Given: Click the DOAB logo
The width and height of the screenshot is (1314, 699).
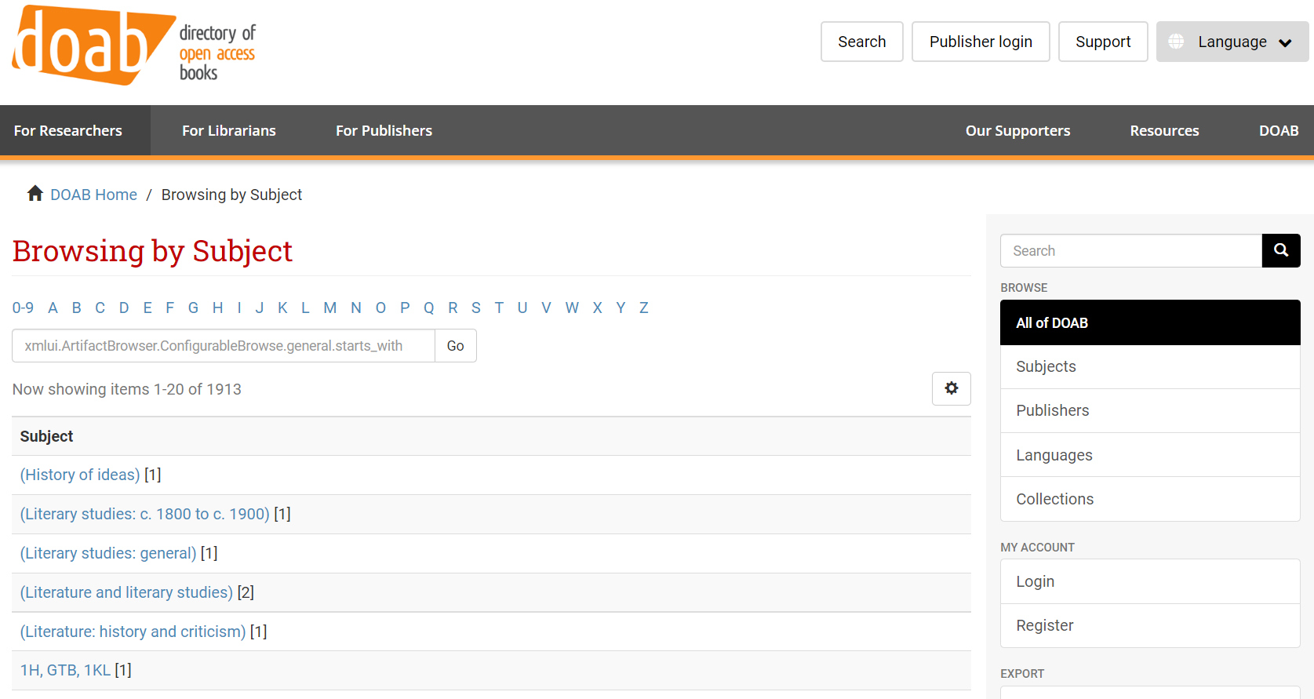Looking at the screenshot, I should coord(133,46).
